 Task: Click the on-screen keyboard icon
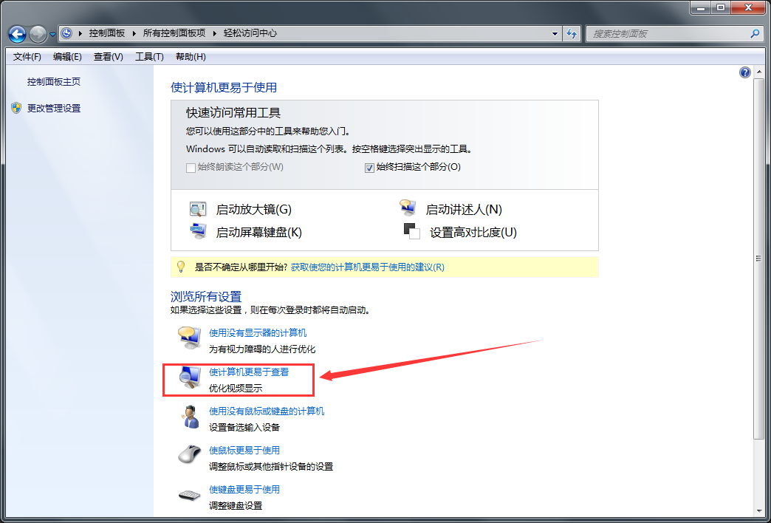198,230
